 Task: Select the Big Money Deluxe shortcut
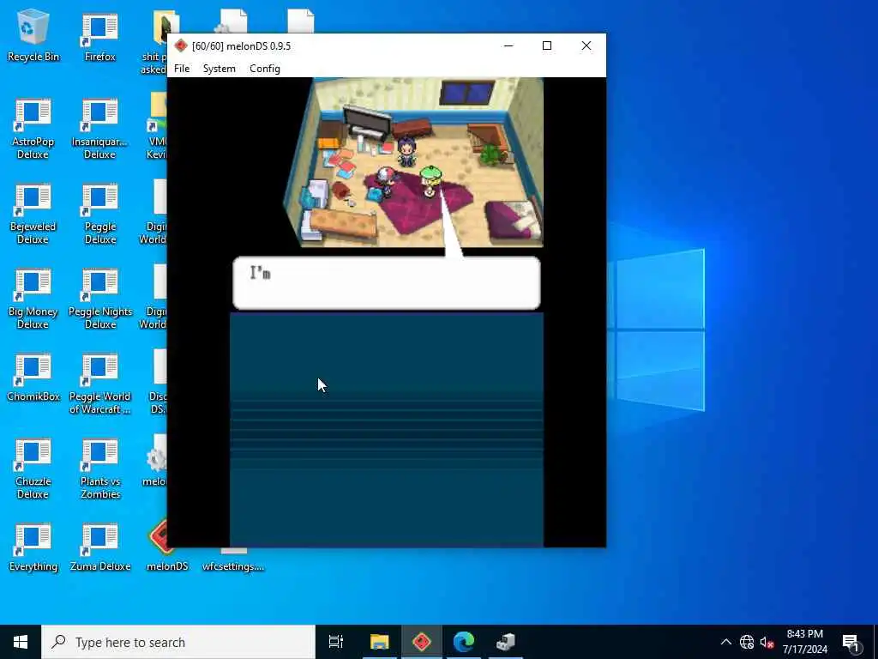click(x=33, y=299)
